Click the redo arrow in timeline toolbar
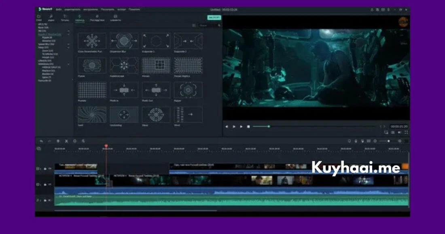 49,141
